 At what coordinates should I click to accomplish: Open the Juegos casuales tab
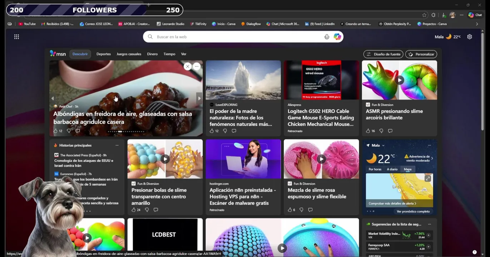(129, 54)
